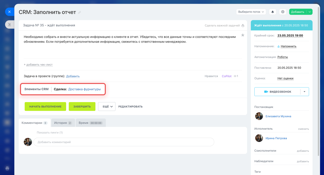Click 'добавить' next to Соисполнители
This screenshot has height=175, width=324.
coord(303,151)
